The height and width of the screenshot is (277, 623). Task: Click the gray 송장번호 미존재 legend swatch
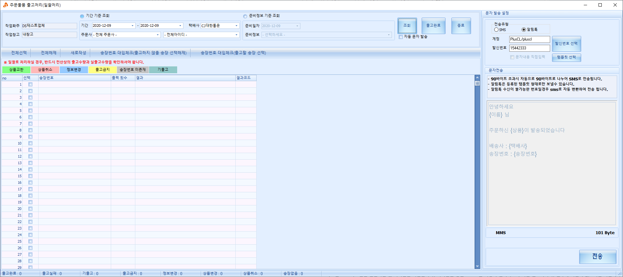coord(133,70)
